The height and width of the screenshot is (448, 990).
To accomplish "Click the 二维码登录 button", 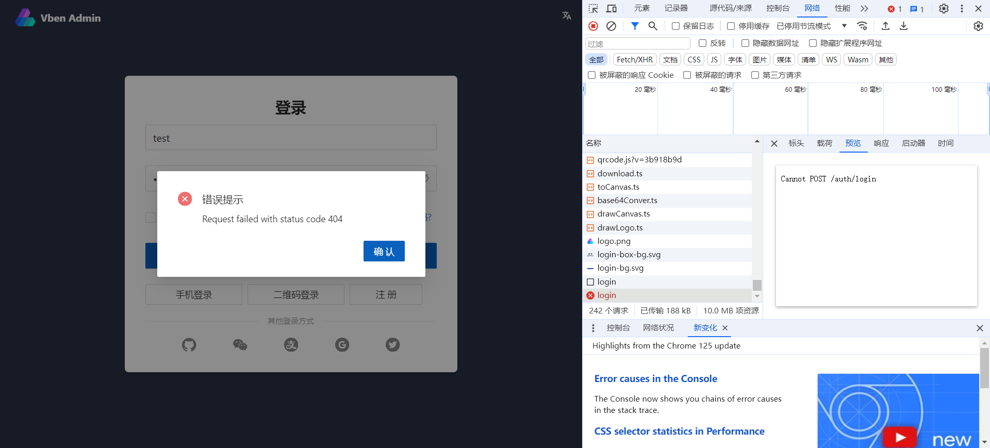I will point(296,294).
